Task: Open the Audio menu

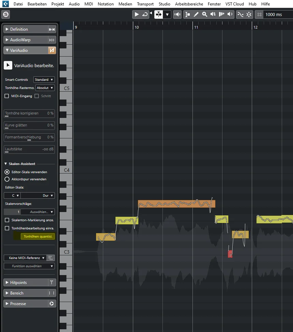Action: 74,4
